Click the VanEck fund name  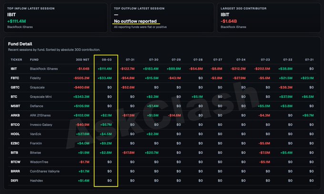(35, 134)
